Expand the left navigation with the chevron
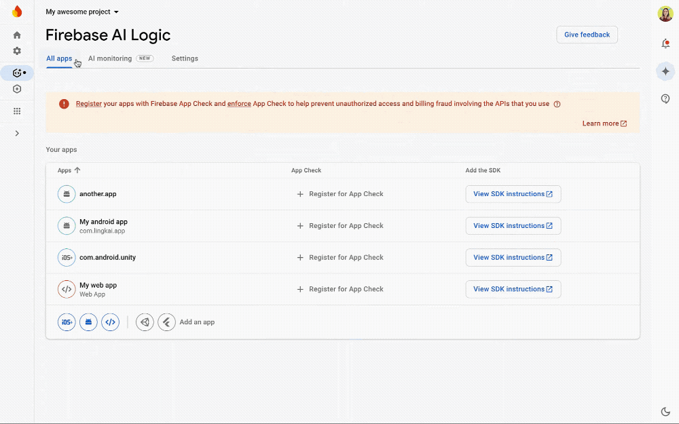Screen dimensions: 679x424 [17, 133]
